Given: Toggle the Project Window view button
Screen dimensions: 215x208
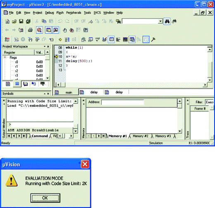Looking at the screenshot, I should 48,30.
